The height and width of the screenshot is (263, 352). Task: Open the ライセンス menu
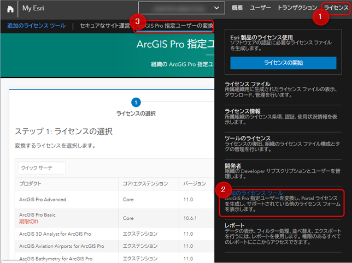point(336,8)
